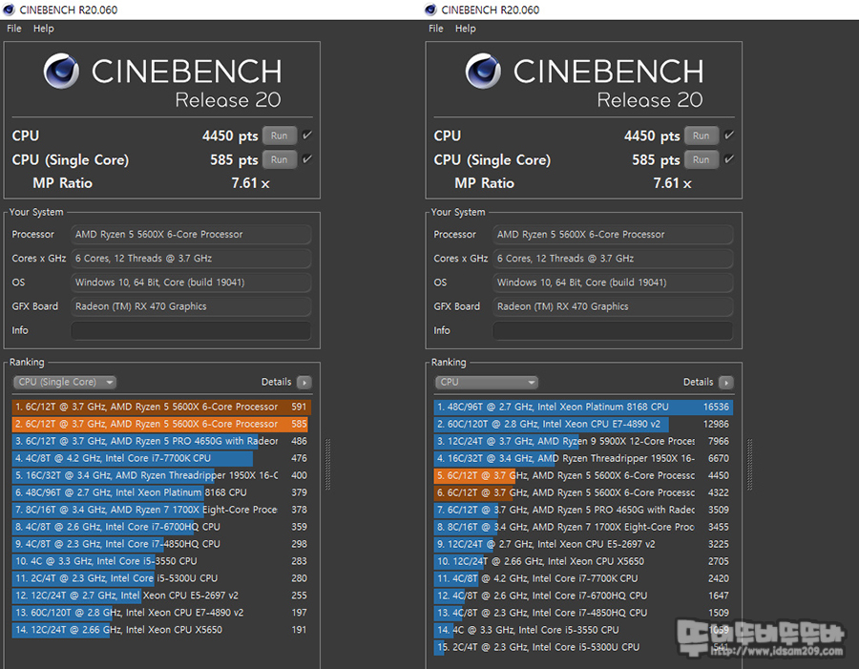Select Core i7-7700K multi-core row 2420
The width and height of the screenshot is (859, 669).
point(583,578)
